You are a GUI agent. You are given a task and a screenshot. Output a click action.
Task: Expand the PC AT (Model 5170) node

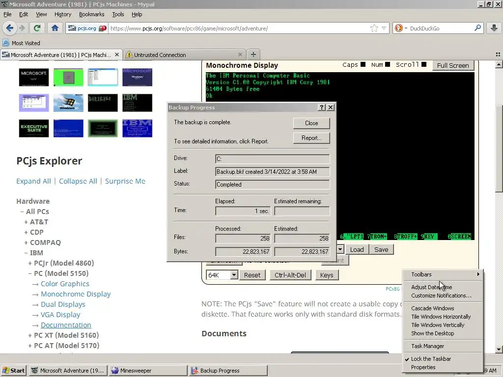pyautogui.click(x=30, y=346)
